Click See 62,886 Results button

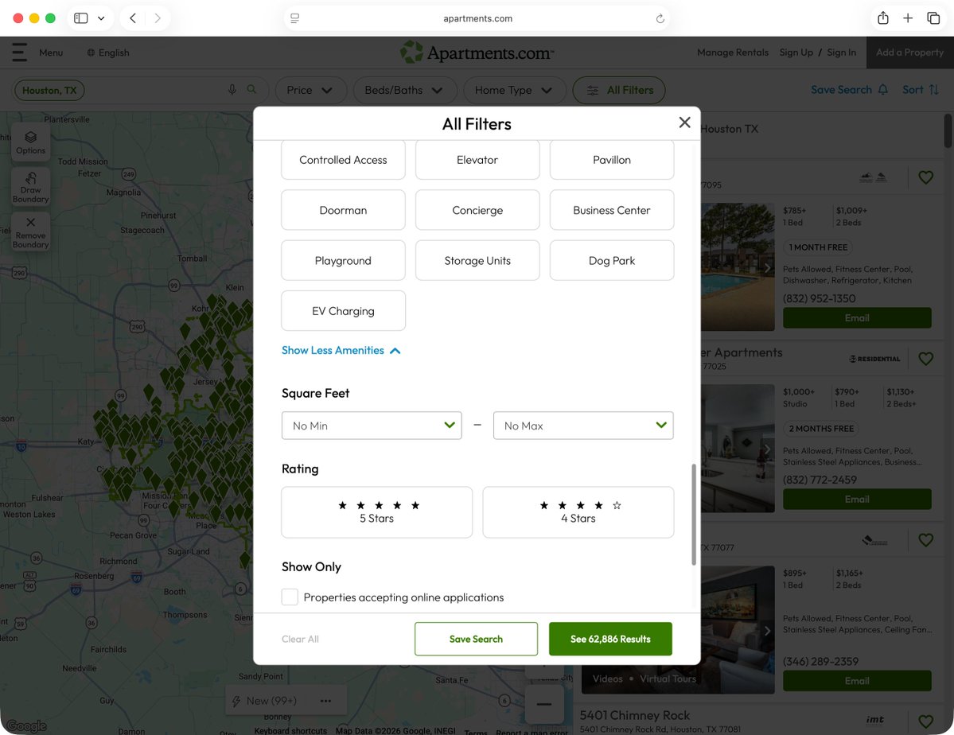pyautogui.click(x=610, y=639)
